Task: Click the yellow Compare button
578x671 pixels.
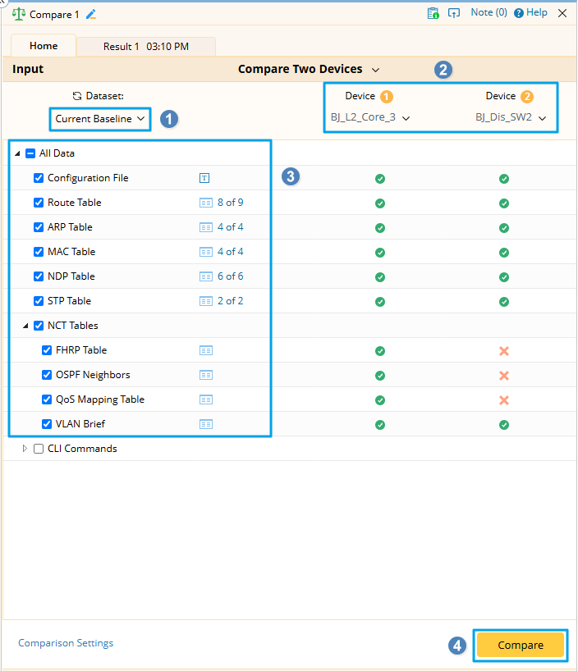Action: pos(520,645)
